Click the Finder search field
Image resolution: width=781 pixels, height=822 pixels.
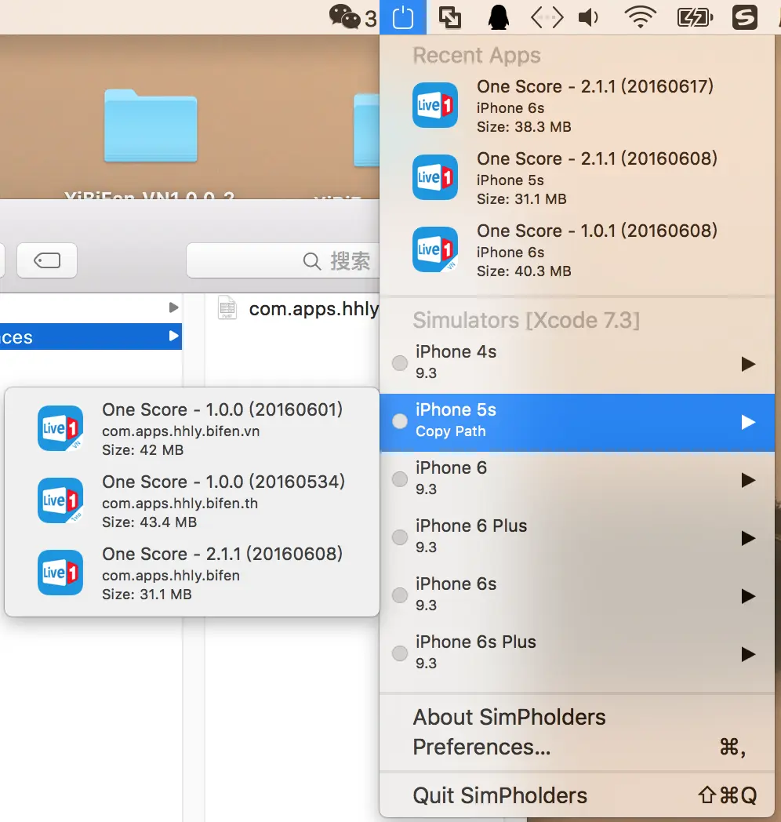pyautogui.click(x=283, y=260)
